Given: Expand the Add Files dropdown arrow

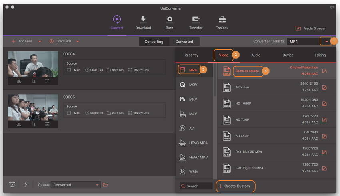Looking at the screenshot, I should click(x=40, y=41).
